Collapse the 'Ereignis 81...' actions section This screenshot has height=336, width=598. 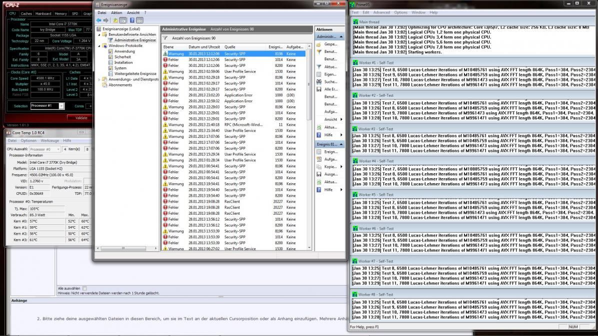(x=341, y=144)
